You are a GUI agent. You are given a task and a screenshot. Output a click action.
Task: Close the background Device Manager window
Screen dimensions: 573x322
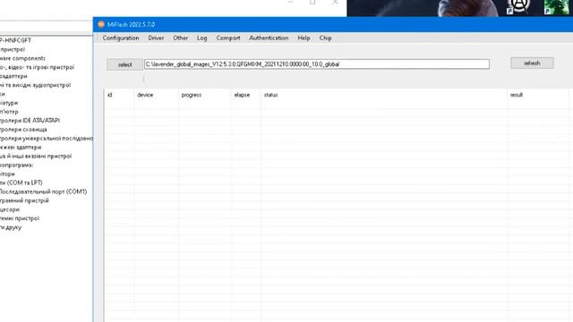click(335, 2)
